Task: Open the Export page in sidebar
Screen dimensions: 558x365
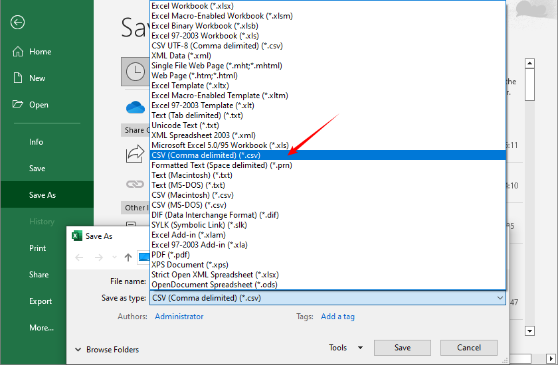Action: (41, 301)
